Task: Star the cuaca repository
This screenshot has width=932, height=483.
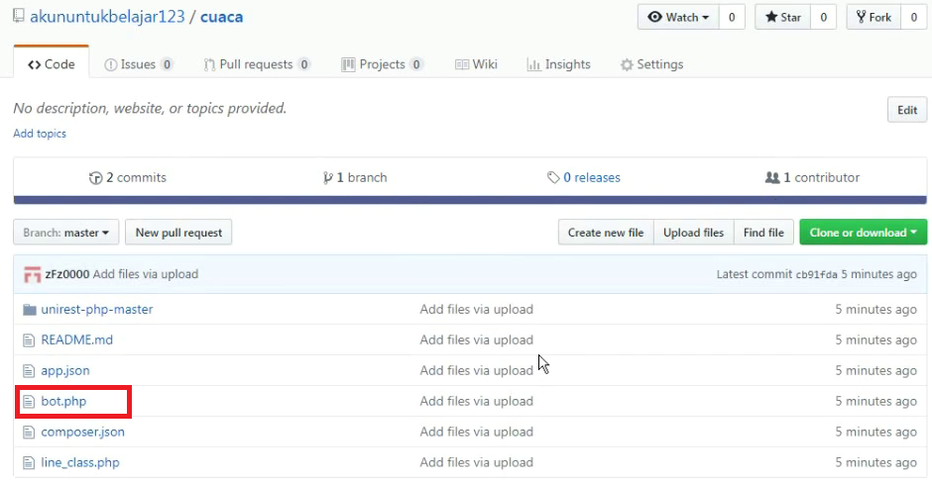Action: pyautogui.click(x=782, y=18)
